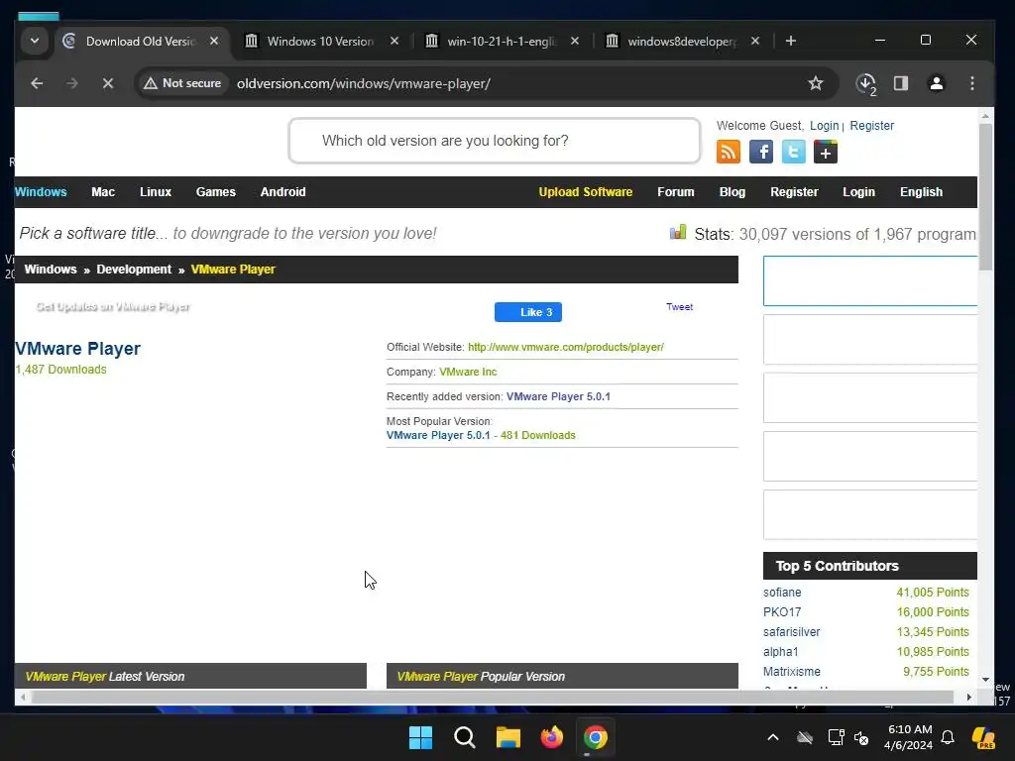The image size is (1015, 761).
Task: Open File Explorer from taskbar
Action: [x=508, y=737]
